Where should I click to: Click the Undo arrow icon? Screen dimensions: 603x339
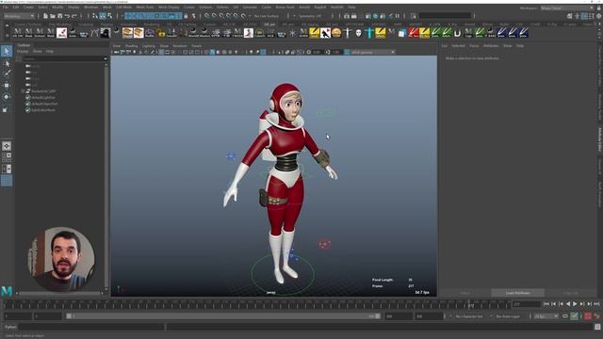click(67, 16)
